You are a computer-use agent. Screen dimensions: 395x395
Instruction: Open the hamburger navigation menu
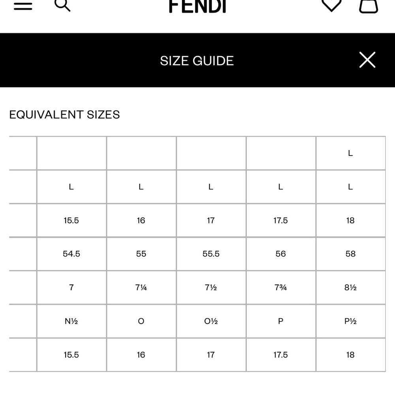23,5
